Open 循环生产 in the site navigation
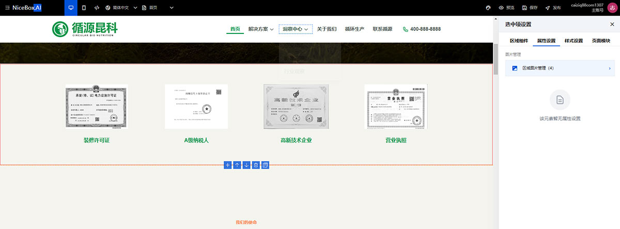Screen dimensions: 620x229 (x=354, y=29)
